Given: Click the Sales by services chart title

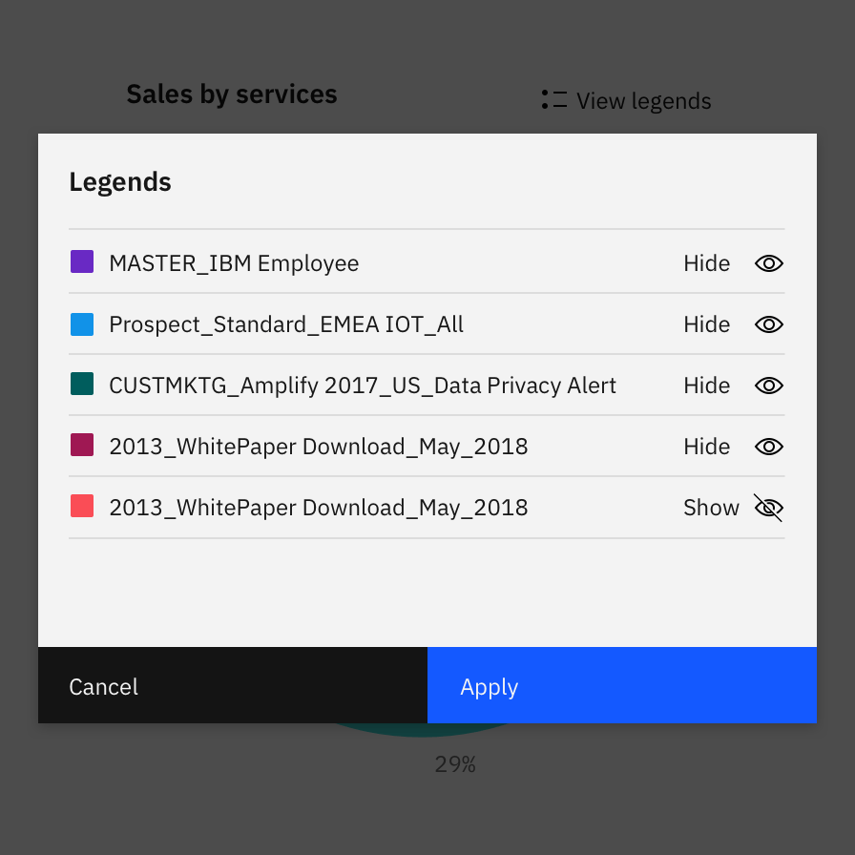Looking at the screenshot, I should 231,94.
